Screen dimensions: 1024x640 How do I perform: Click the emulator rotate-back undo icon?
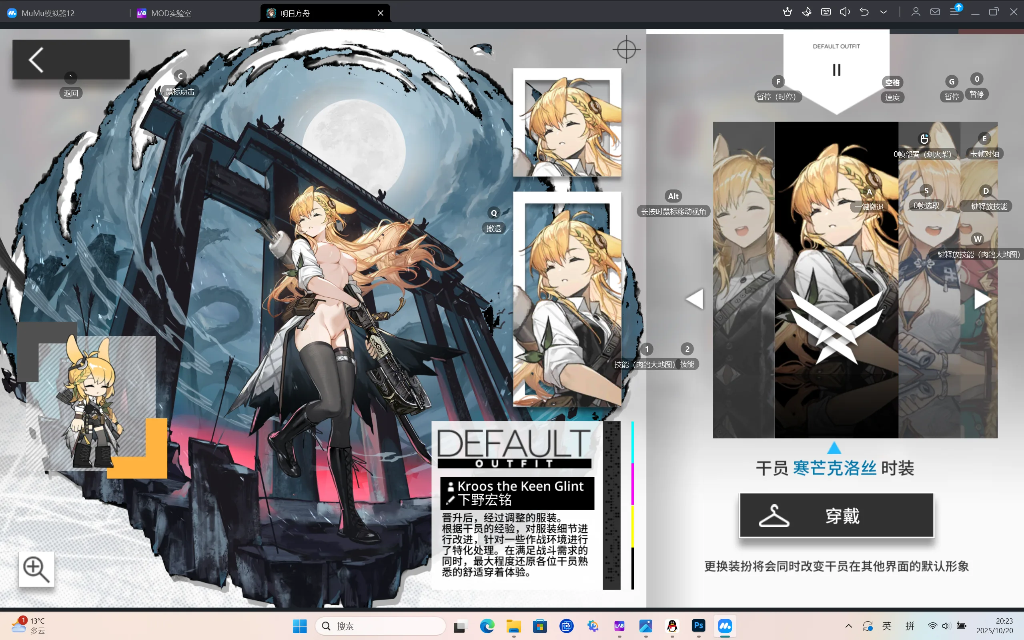tap(864, 12)
